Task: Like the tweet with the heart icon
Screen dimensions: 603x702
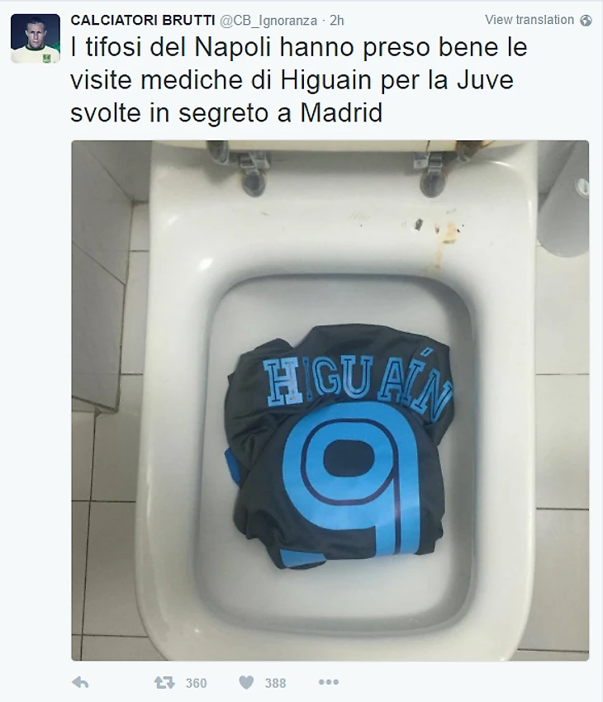Action: (246, 683)
